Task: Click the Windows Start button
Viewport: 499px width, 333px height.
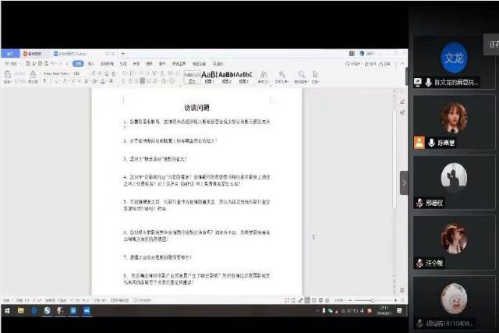Action: (6, 310)
